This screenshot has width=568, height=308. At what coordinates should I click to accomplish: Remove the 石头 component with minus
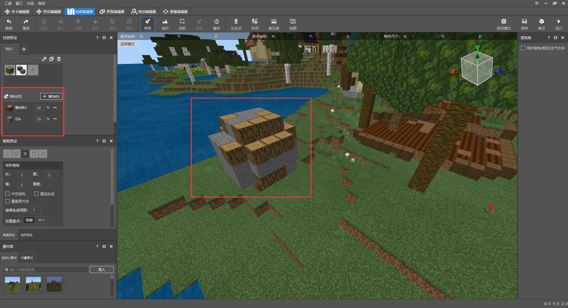55,119
